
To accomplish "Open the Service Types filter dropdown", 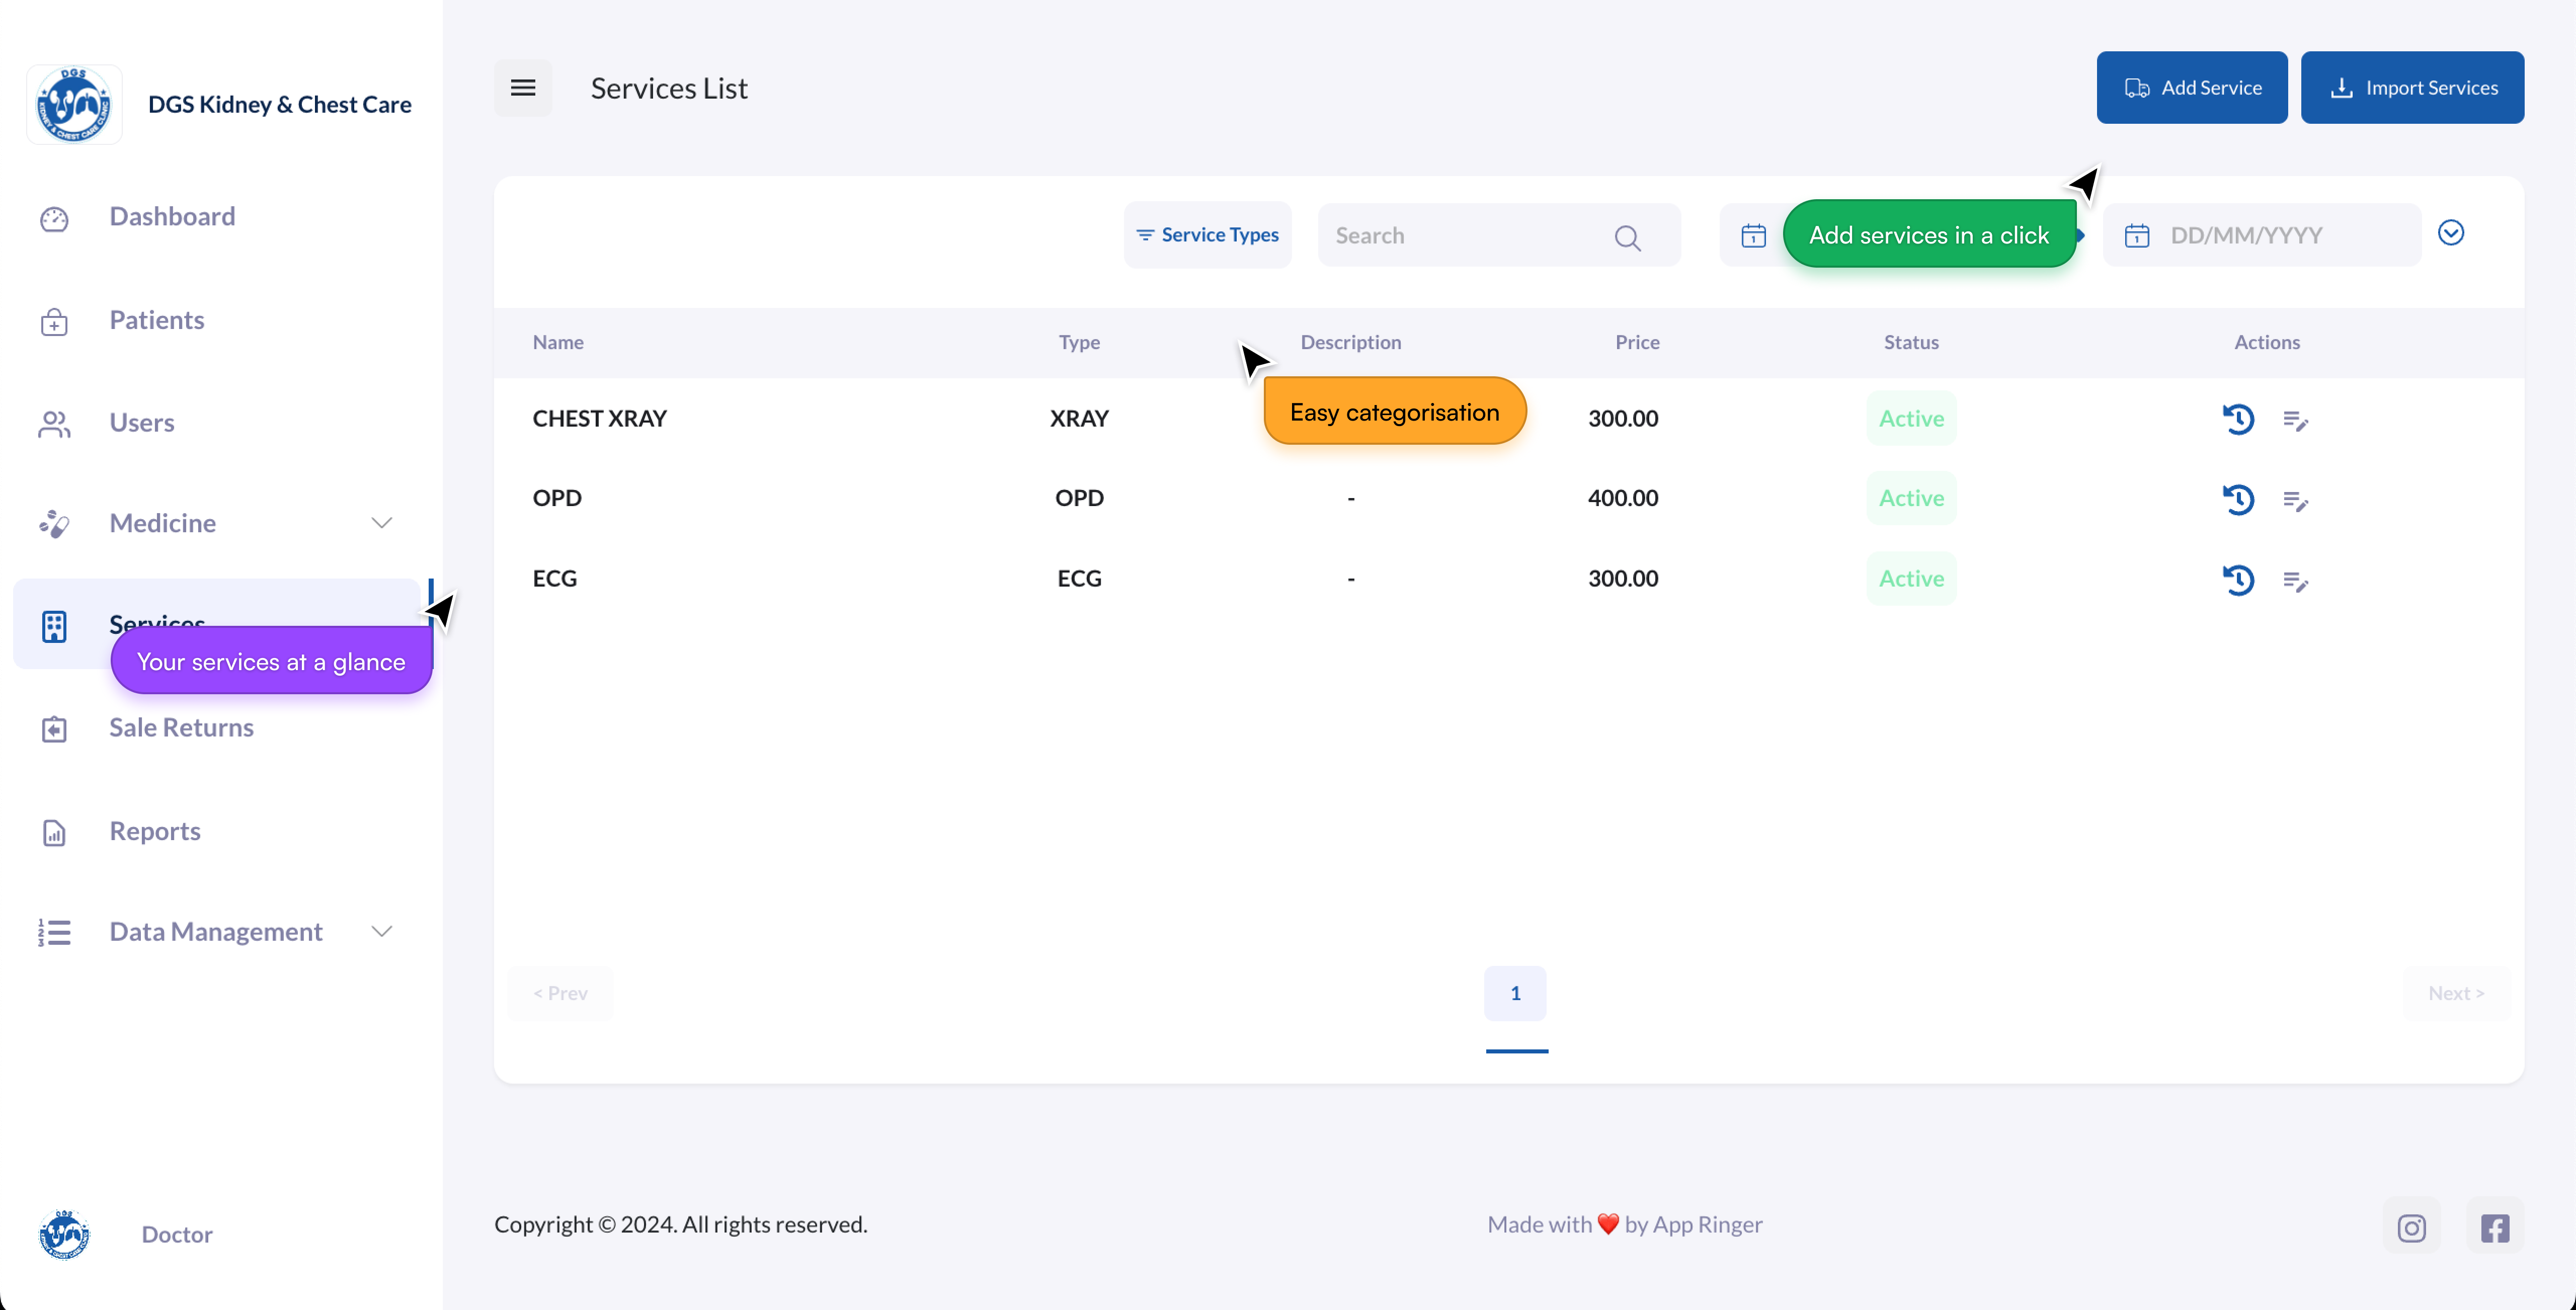I will pos(1207,235).
